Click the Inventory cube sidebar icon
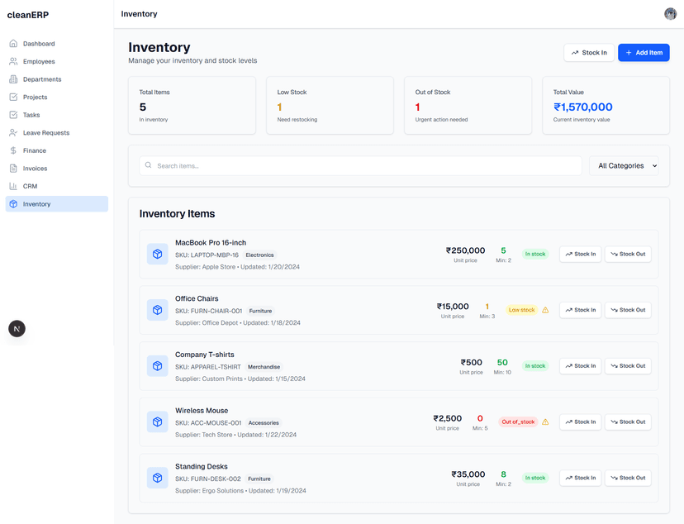The height and width of the screenshot is (524, 684). pos(13,204)
